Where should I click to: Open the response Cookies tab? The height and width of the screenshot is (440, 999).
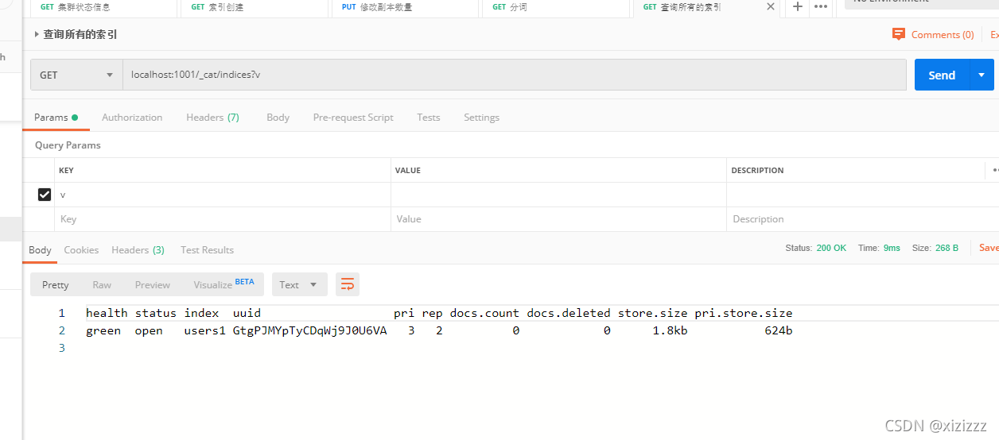81,249
